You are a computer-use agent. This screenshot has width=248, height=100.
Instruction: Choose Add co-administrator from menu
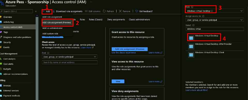pyautogui.click(x=52, y=28)
